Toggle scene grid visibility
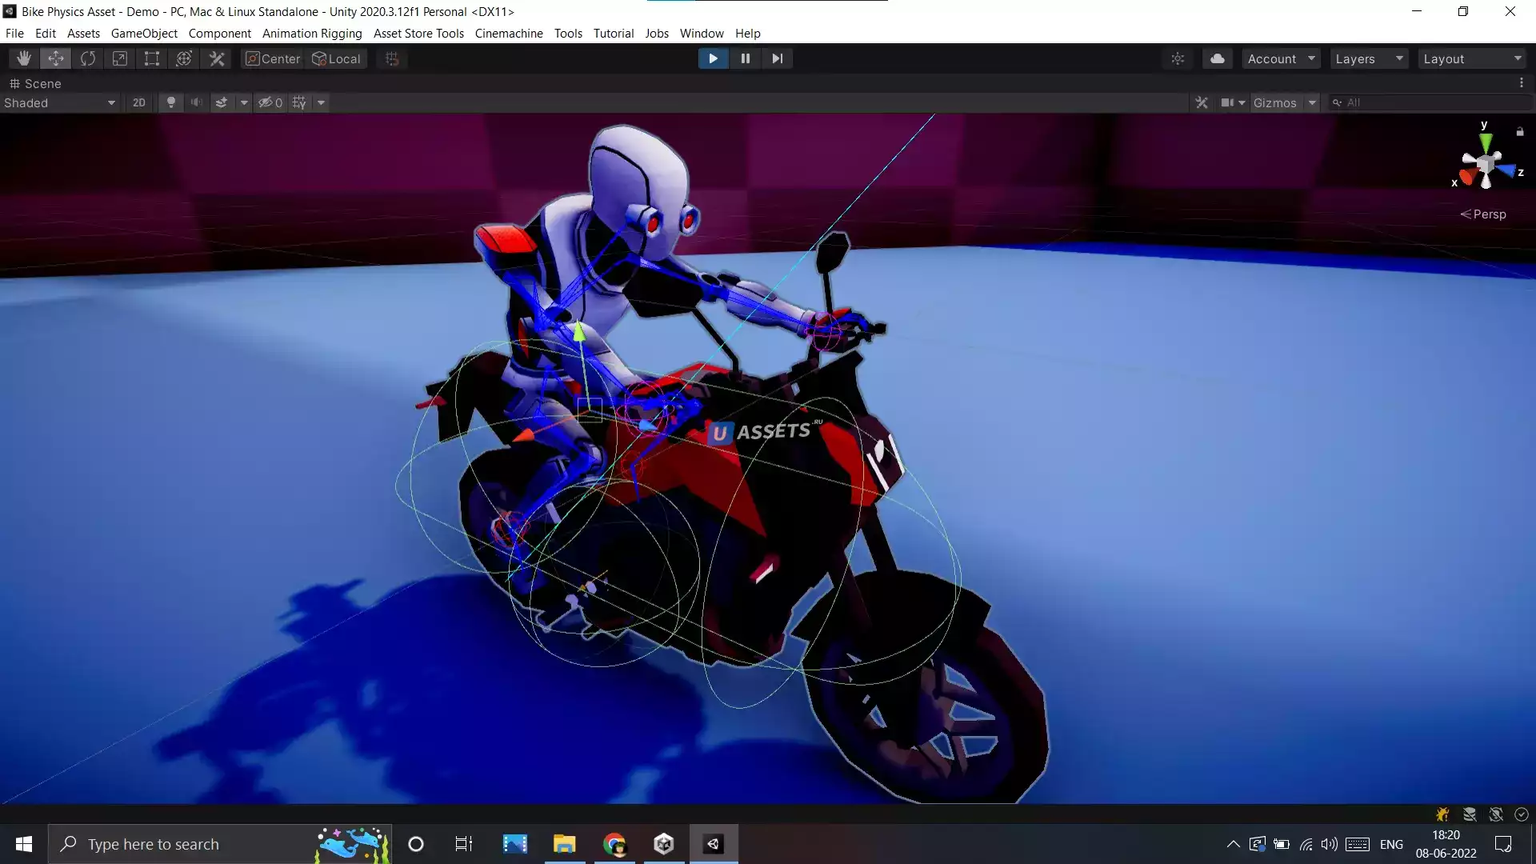 (299, 102)
